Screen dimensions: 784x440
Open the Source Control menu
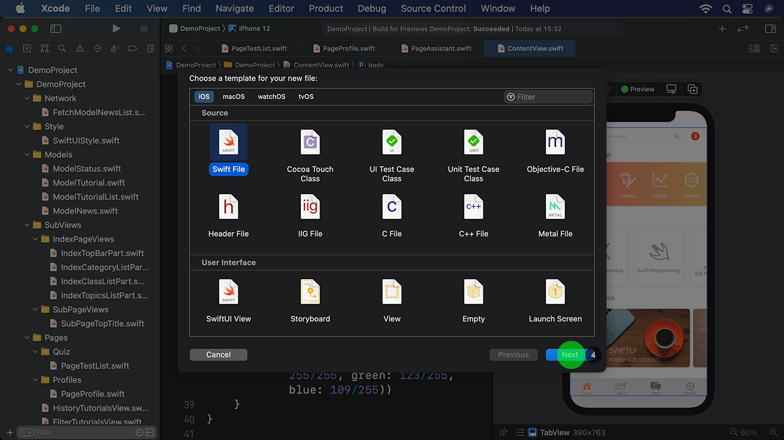coord(433,8)
